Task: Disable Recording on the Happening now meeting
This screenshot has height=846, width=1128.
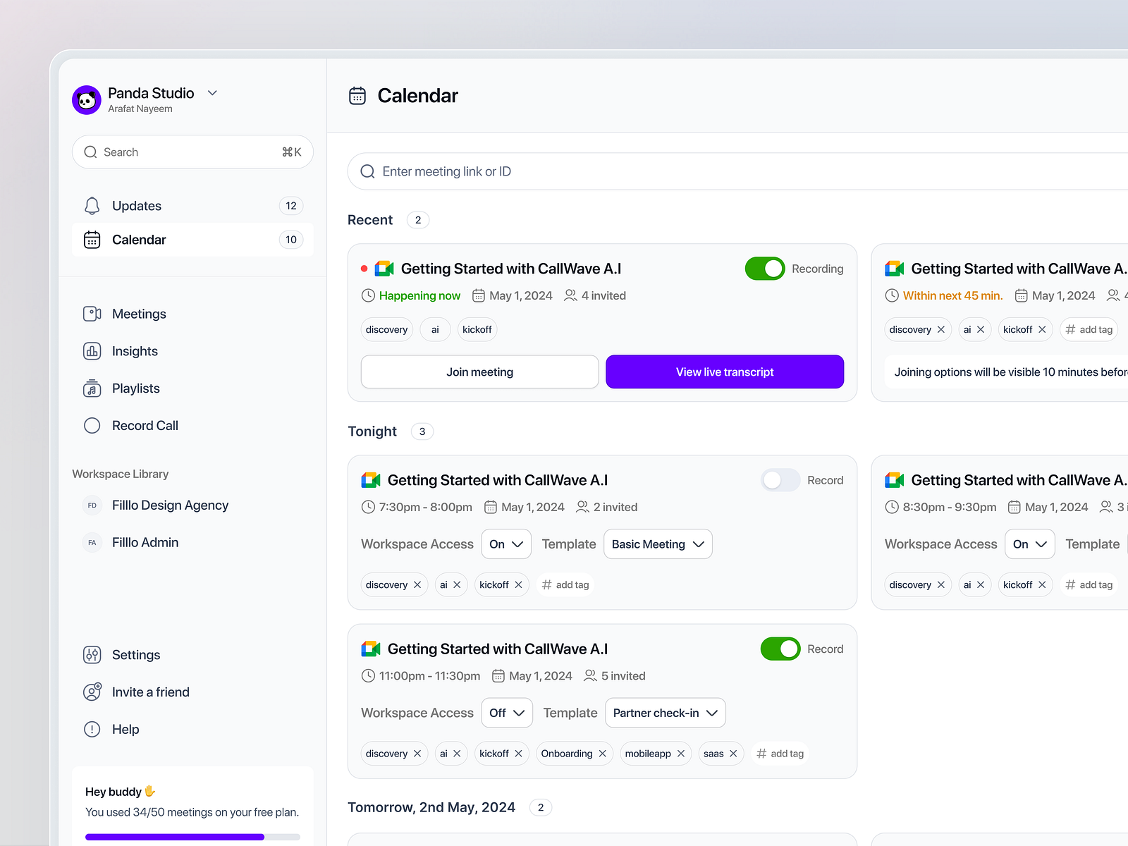Action: pyautogui.click(x=764, y=269)
